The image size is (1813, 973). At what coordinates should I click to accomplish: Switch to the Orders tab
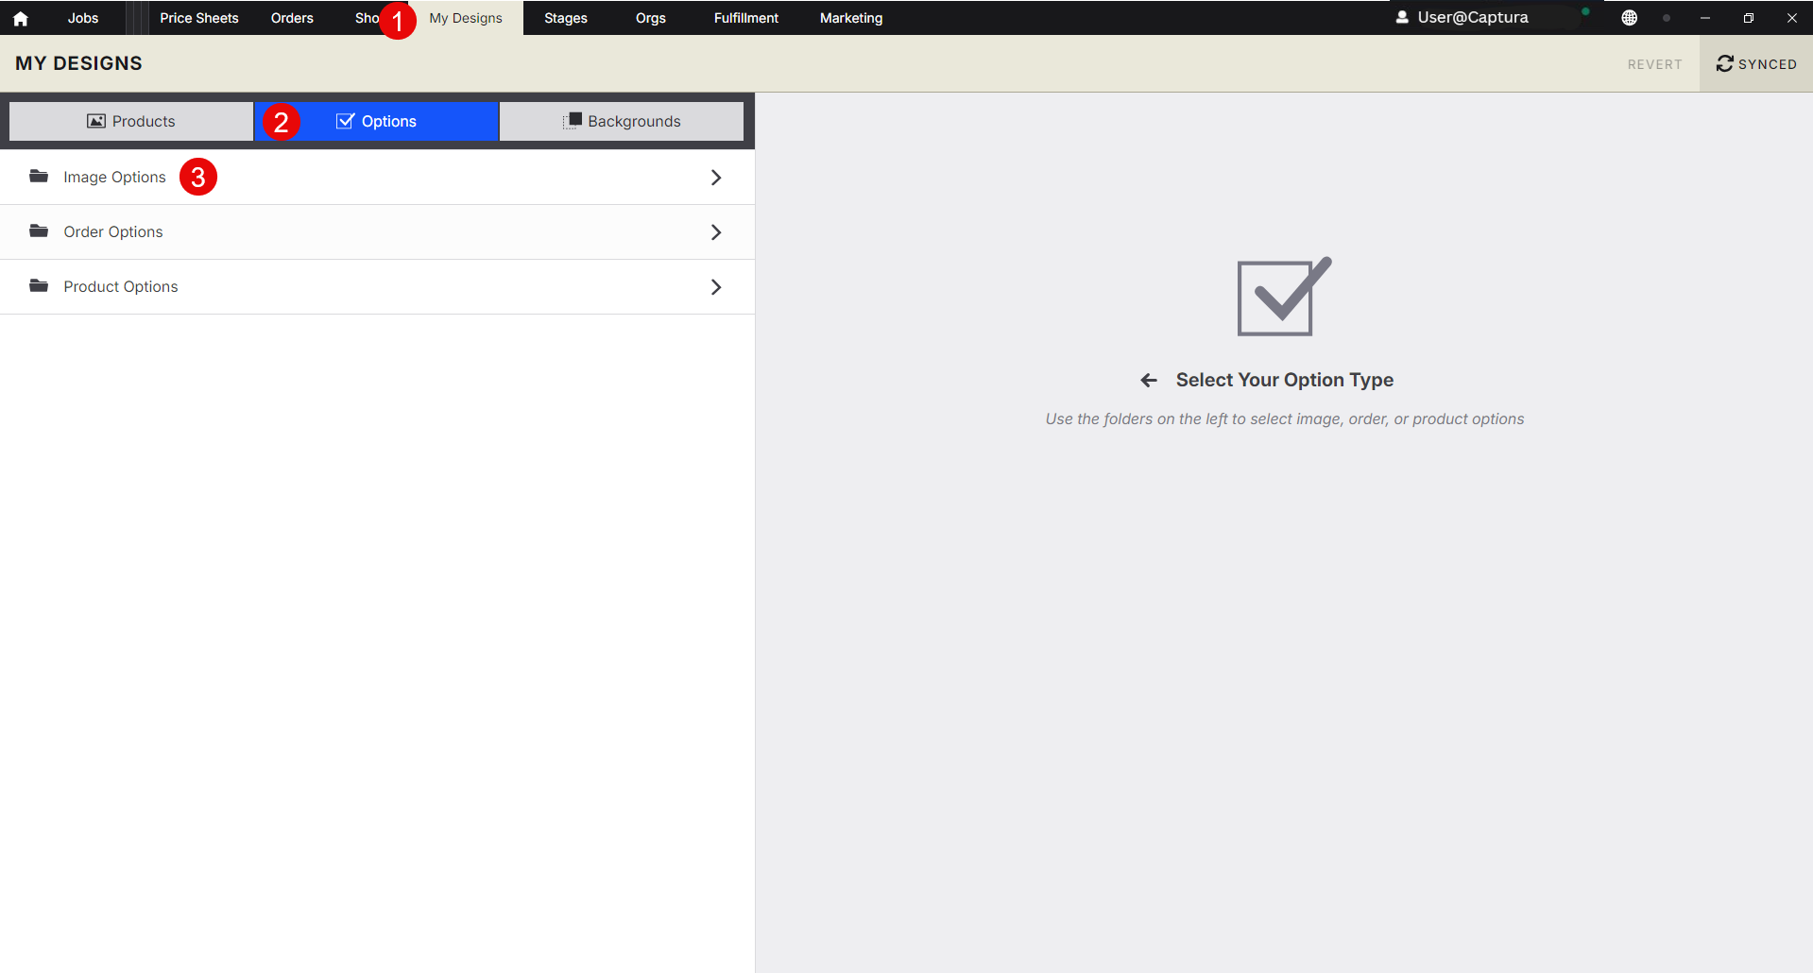pyautogui.click(x=292, y=18)
